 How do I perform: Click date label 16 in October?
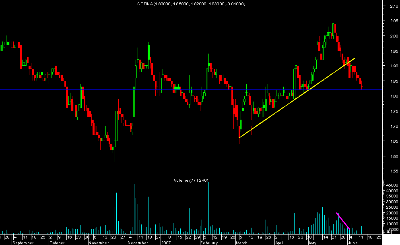(69, 237)
